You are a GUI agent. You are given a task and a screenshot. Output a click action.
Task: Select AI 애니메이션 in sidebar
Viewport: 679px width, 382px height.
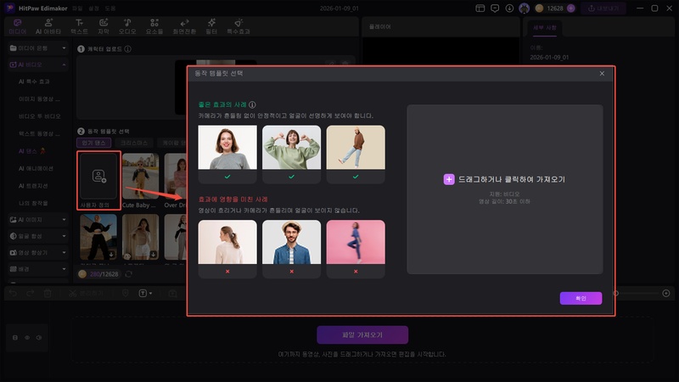click(x=36, y=168)
